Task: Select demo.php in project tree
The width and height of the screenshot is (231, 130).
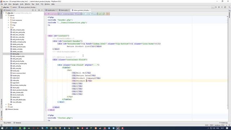Action: [x=16, y=54]
